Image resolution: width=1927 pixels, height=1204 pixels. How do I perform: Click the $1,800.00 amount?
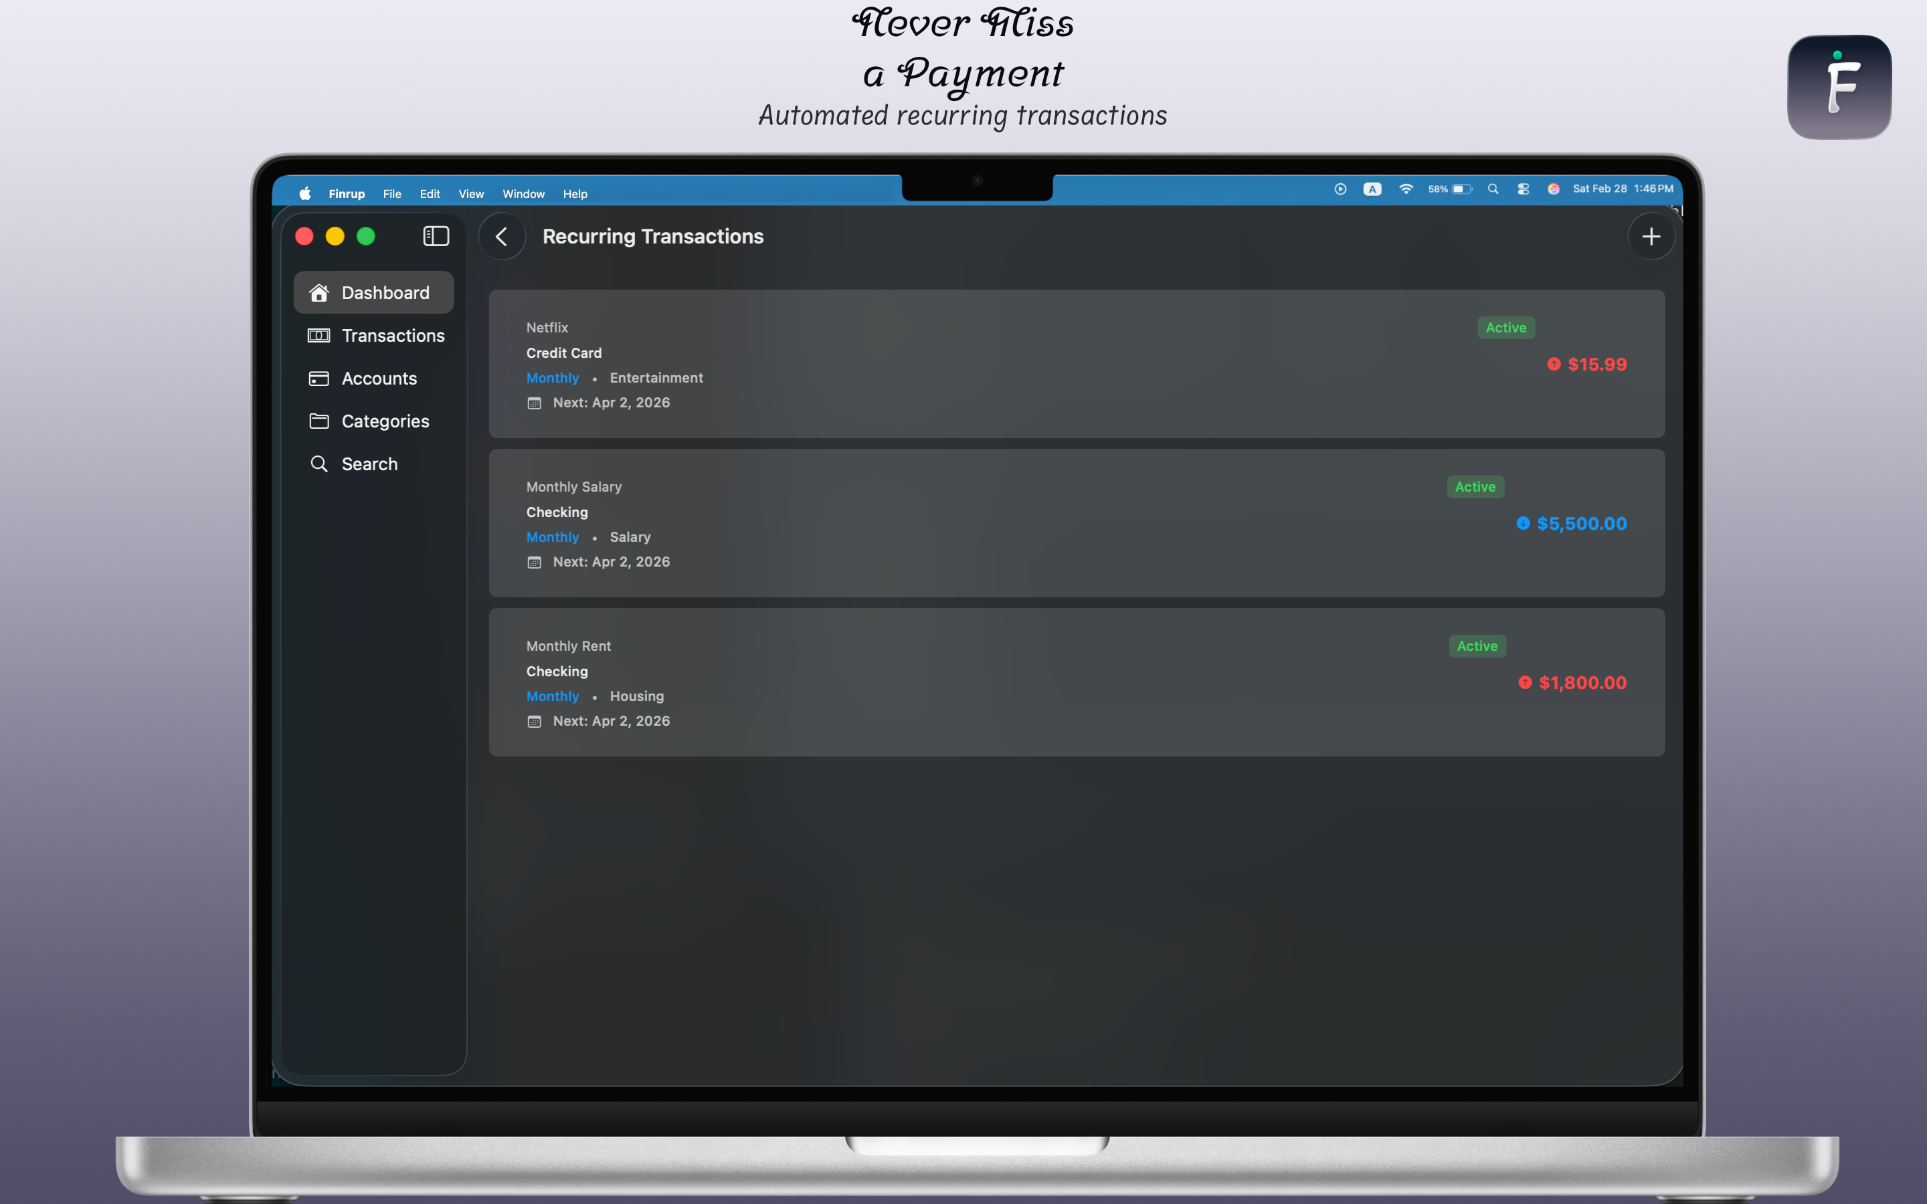(1582, 682)
